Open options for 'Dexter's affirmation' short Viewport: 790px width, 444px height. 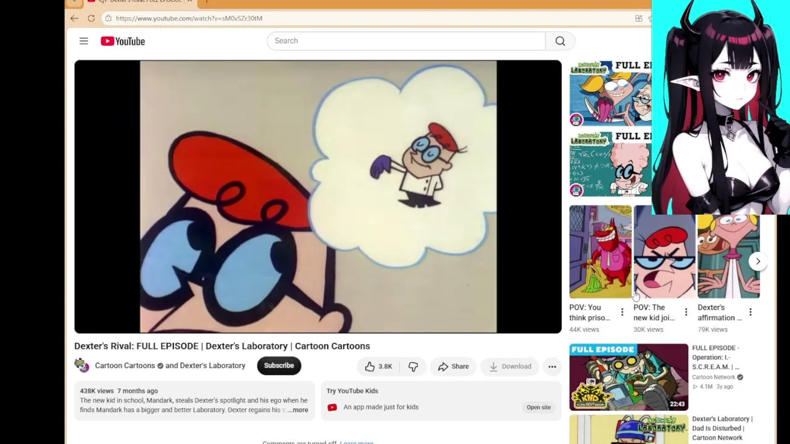tap(750, 312)
